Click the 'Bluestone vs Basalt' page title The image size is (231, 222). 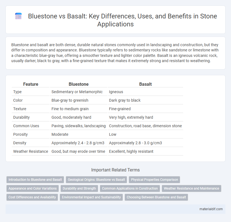(x=122, y=20)
